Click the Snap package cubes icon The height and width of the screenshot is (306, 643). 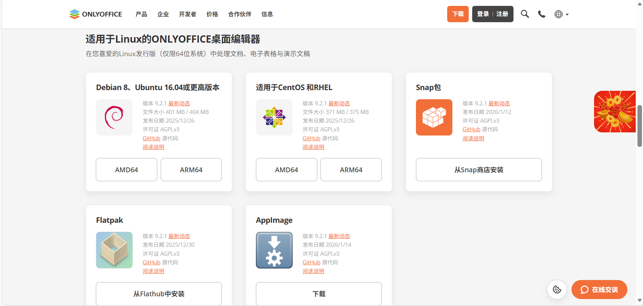tap(434, 117)
